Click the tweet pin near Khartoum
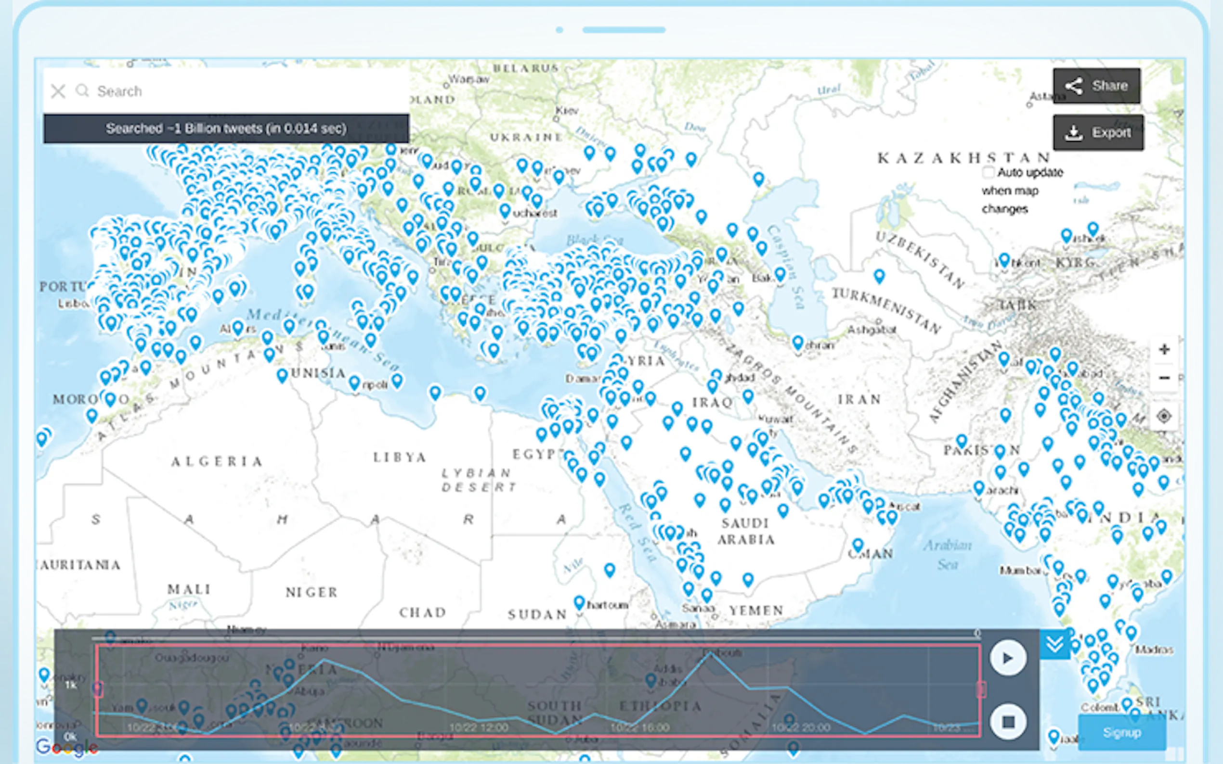The width and height of the screenshot is (1223, 764). [x=579, y=602]
